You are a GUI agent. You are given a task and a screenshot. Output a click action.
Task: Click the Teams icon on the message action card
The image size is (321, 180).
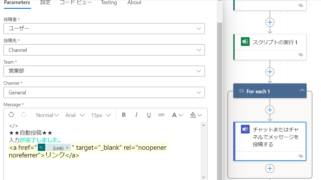point(245,129)
